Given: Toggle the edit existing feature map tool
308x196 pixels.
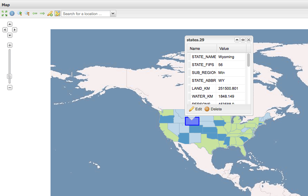Looking at the screenshot, I should click(x=57, y=13).
